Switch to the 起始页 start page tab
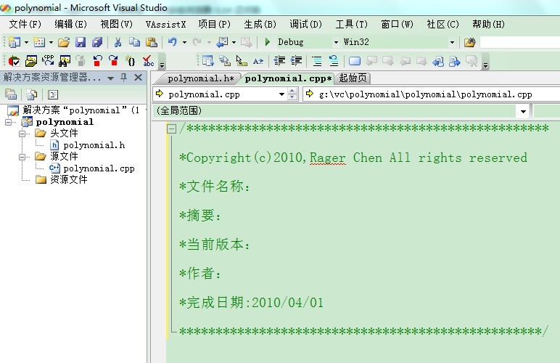 (353, 78)
